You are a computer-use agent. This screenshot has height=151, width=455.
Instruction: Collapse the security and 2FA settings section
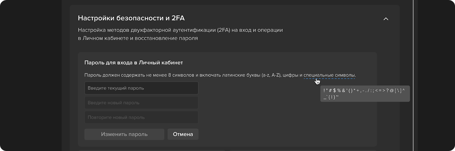point(386,19)
